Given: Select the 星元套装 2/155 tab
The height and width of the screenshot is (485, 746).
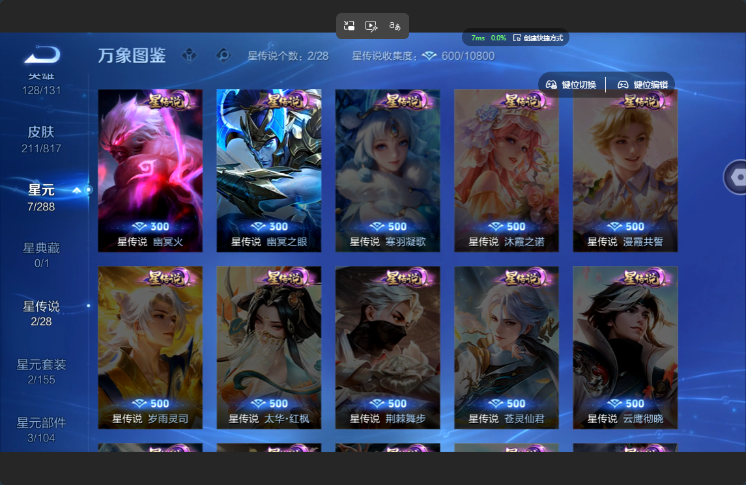Looking at the screenshot, I should click(x=42, y=372).
